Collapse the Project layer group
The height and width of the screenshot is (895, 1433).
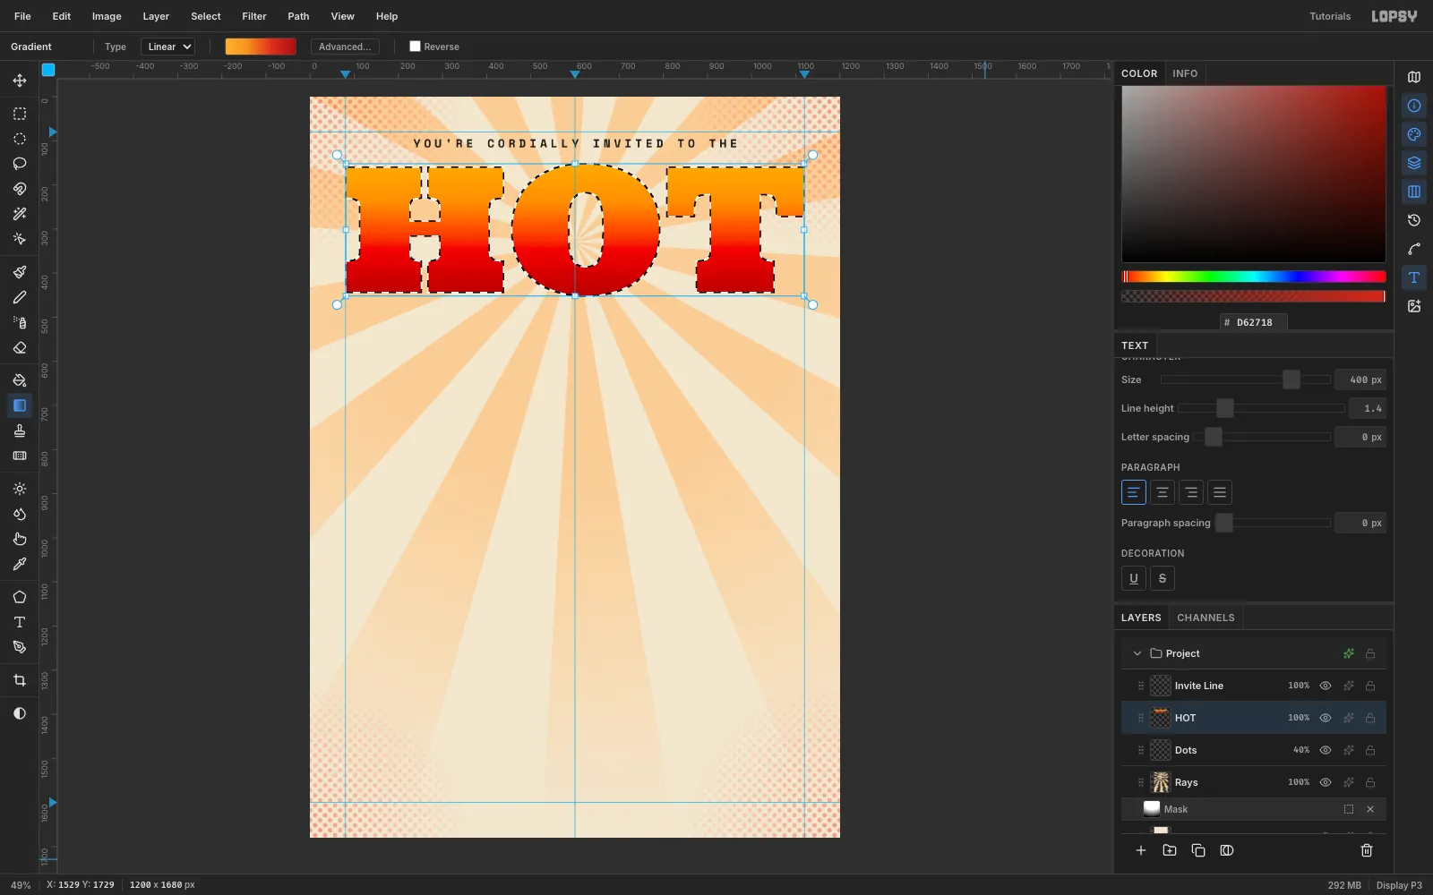point(1137,653)
